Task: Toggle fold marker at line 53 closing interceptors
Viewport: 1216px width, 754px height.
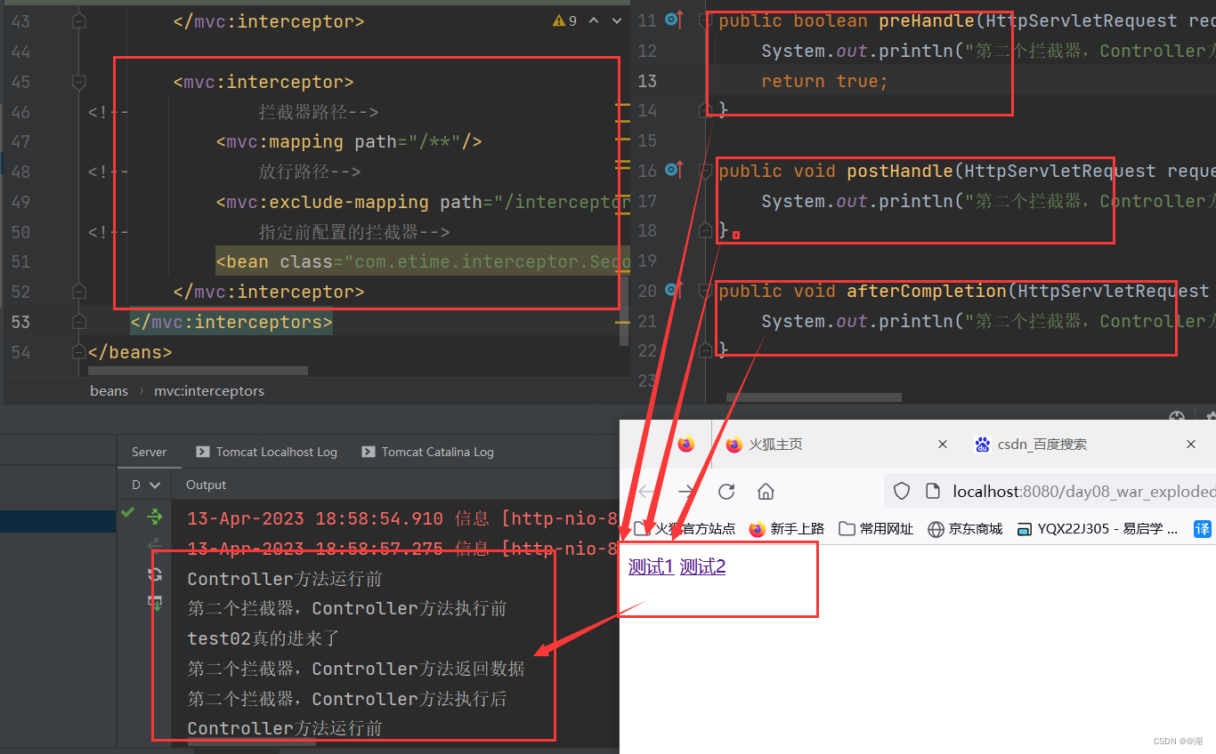Action: [78, 321]
